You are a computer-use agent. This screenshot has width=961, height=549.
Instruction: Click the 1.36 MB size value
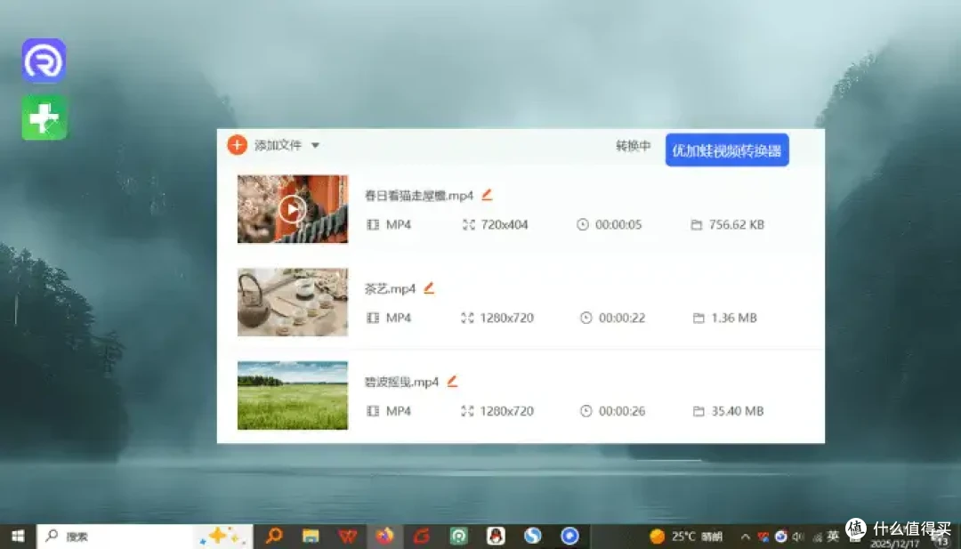[734, 318]
